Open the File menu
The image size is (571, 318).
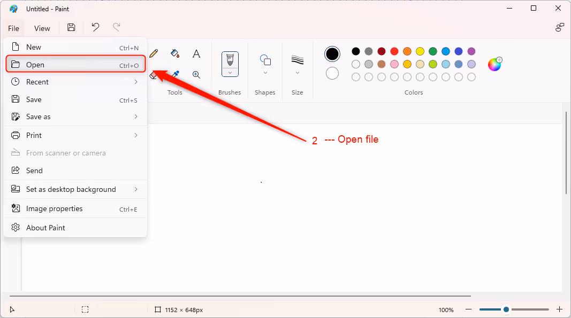pyautogui.click(x=13, y=28)
